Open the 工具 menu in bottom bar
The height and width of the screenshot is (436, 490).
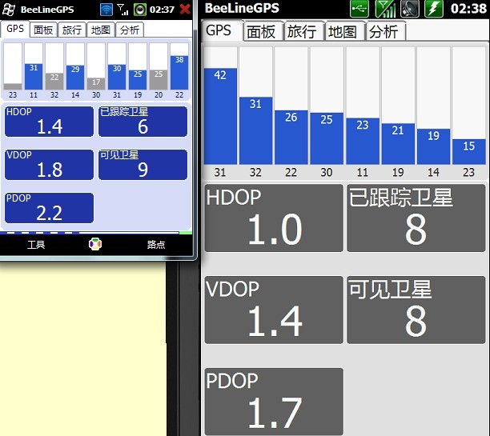point(36,244)
